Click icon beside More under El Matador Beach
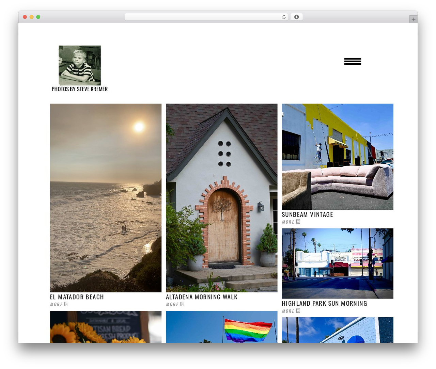Screen dimensions: 436x369 pos(66,304)
